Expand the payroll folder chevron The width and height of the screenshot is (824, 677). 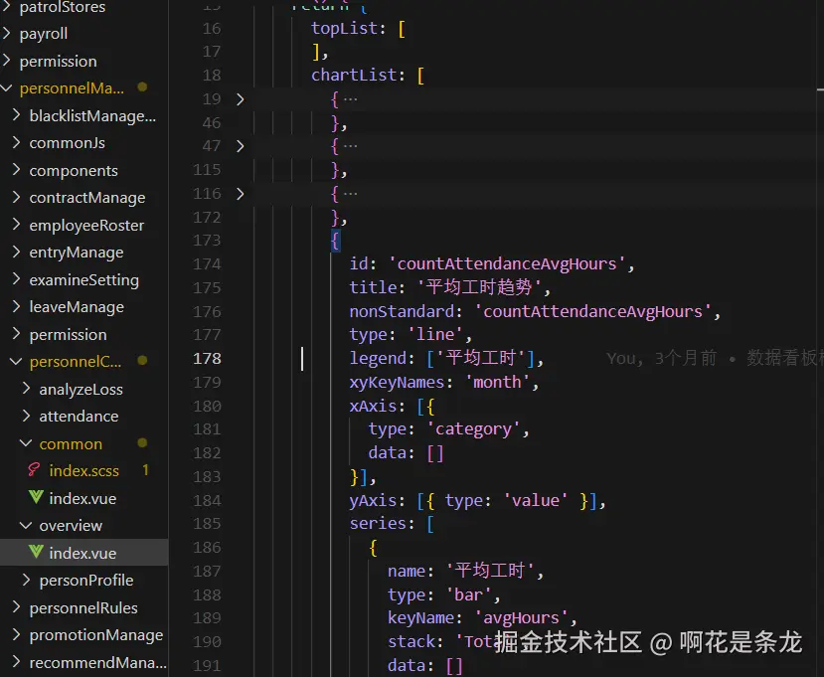[7, 33]
